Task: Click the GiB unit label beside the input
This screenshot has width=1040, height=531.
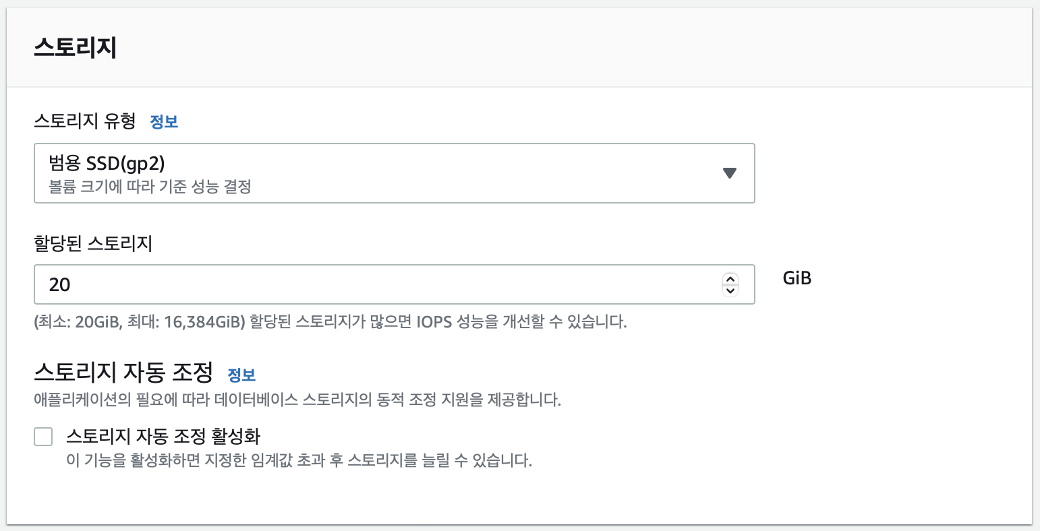Action: [x=797, y=278]
